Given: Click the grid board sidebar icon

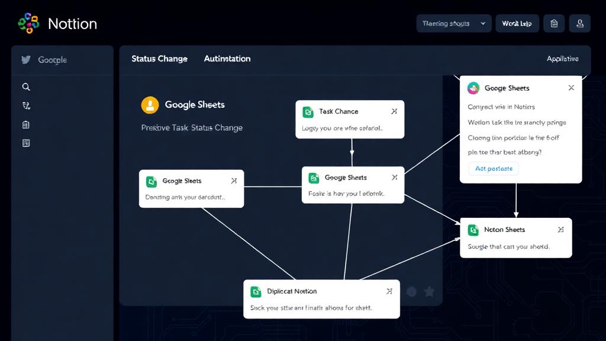Looking at the screenshot, I should (26, 143).
